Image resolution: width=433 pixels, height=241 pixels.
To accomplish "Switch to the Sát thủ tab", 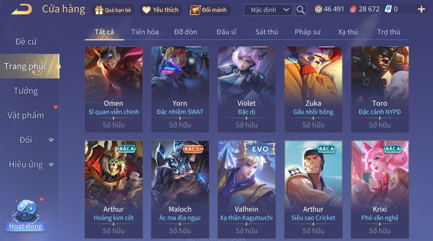I will [x=267, y=32].
